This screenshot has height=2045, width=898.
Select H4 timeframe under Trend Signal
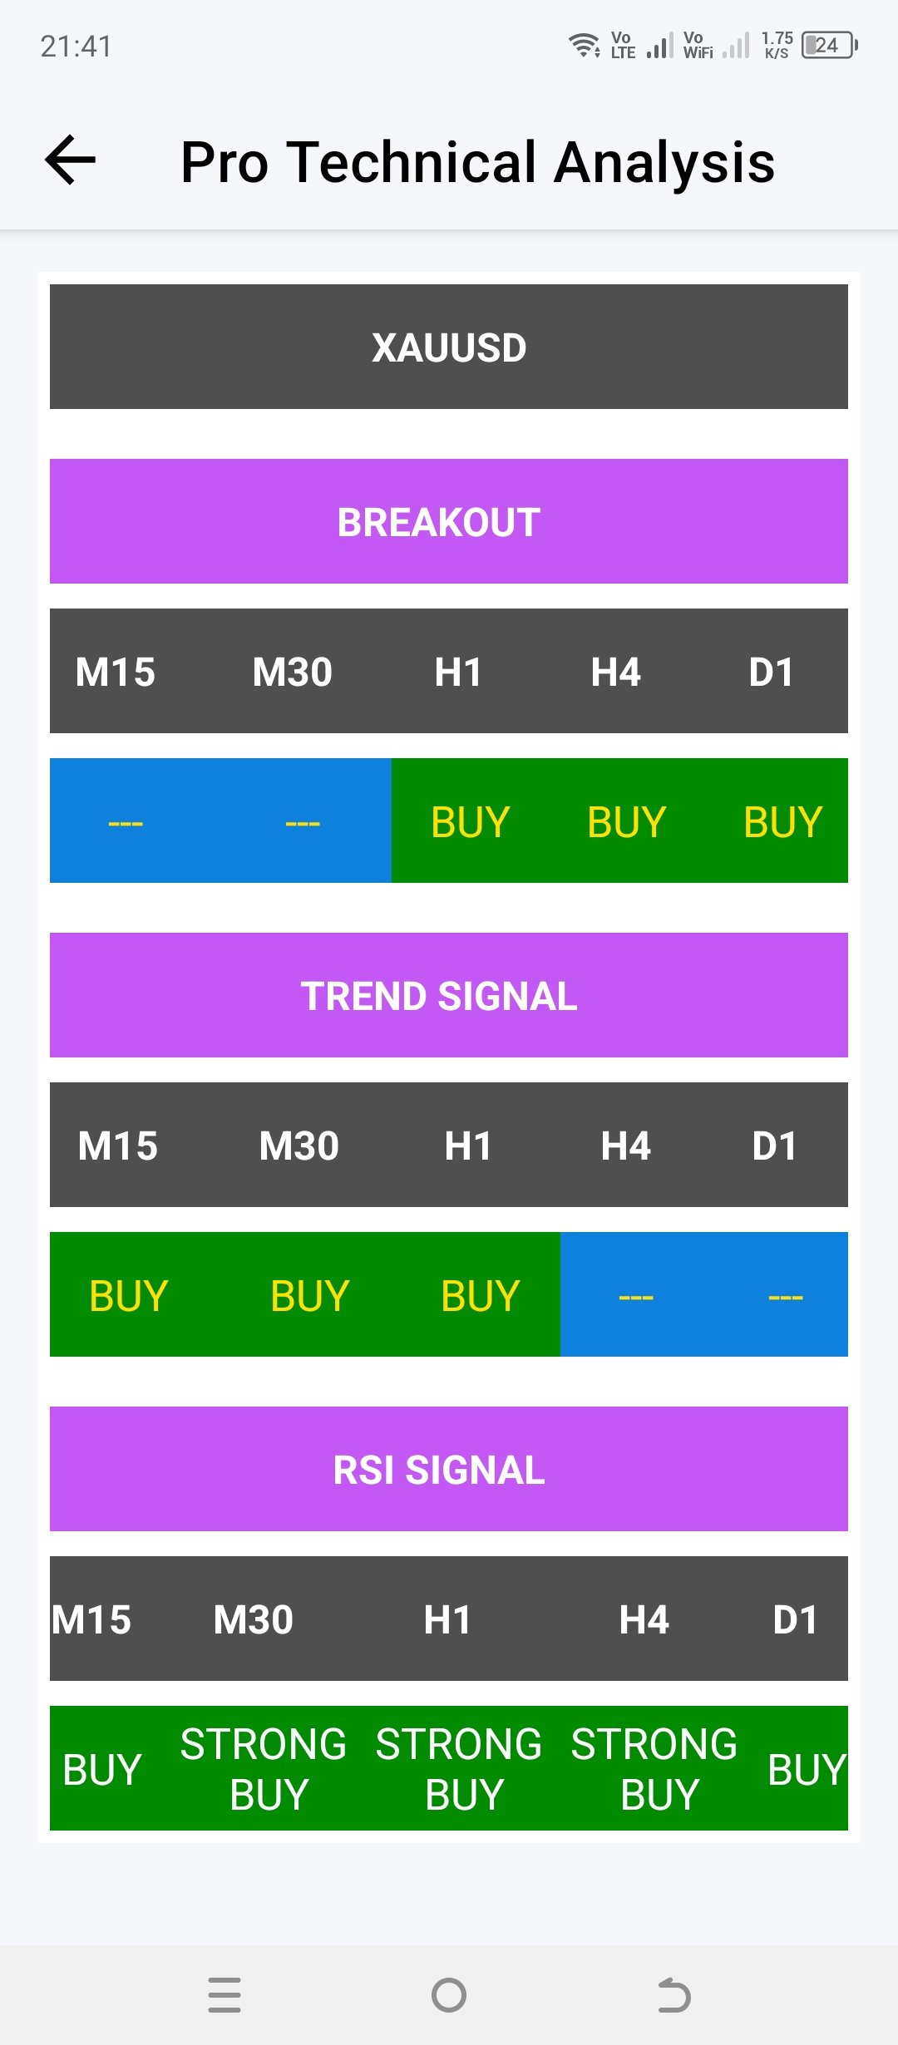625,1146
